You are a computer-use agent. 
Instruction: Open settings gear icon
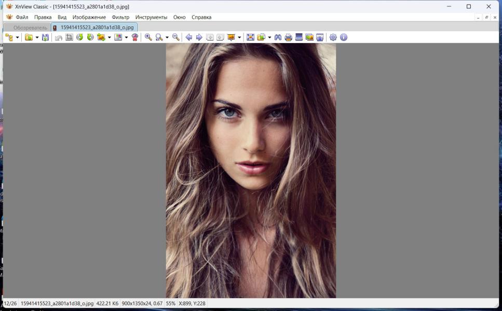pos(333,37)
